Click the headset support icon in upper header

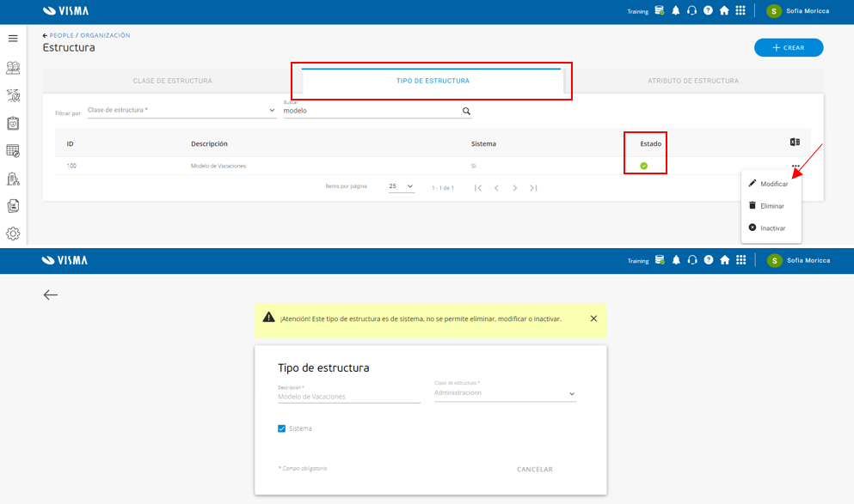[x=691, y=10]
